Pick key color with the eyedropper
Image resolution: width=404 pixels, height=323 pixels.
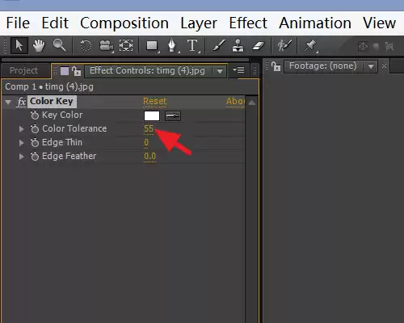click(x=173, y=116)
